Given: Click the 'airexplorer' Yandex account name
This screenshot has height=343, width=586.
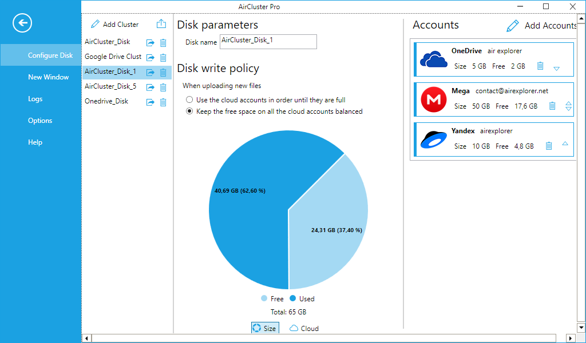Looking at the screenshot, I should coord(496,131).
